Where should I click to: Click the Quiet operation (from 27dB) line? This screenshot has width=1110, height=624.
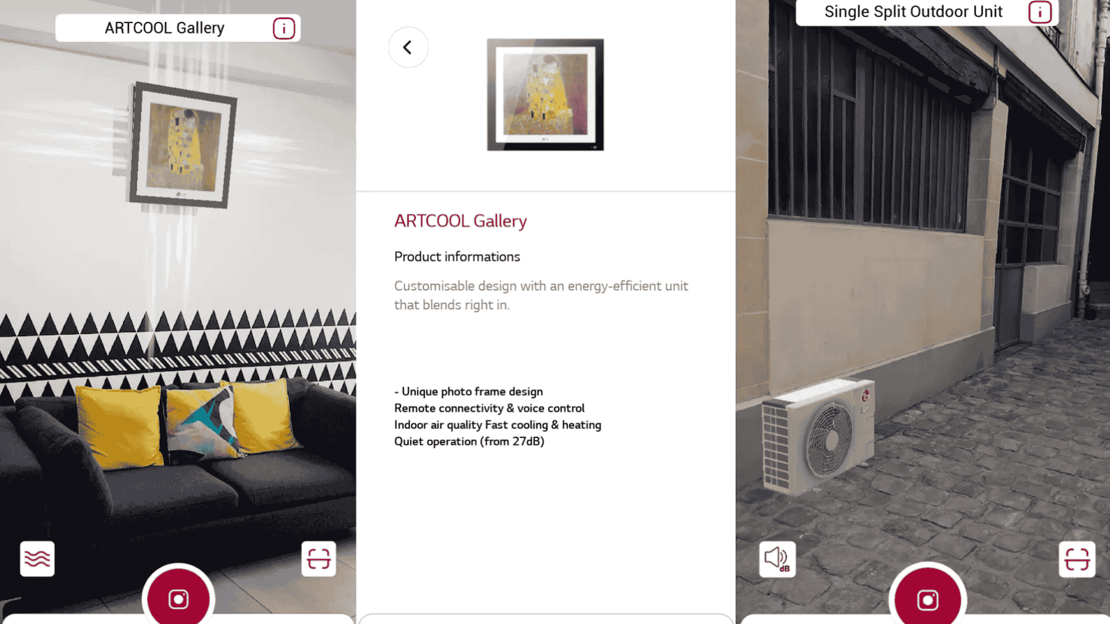[469, 441]
